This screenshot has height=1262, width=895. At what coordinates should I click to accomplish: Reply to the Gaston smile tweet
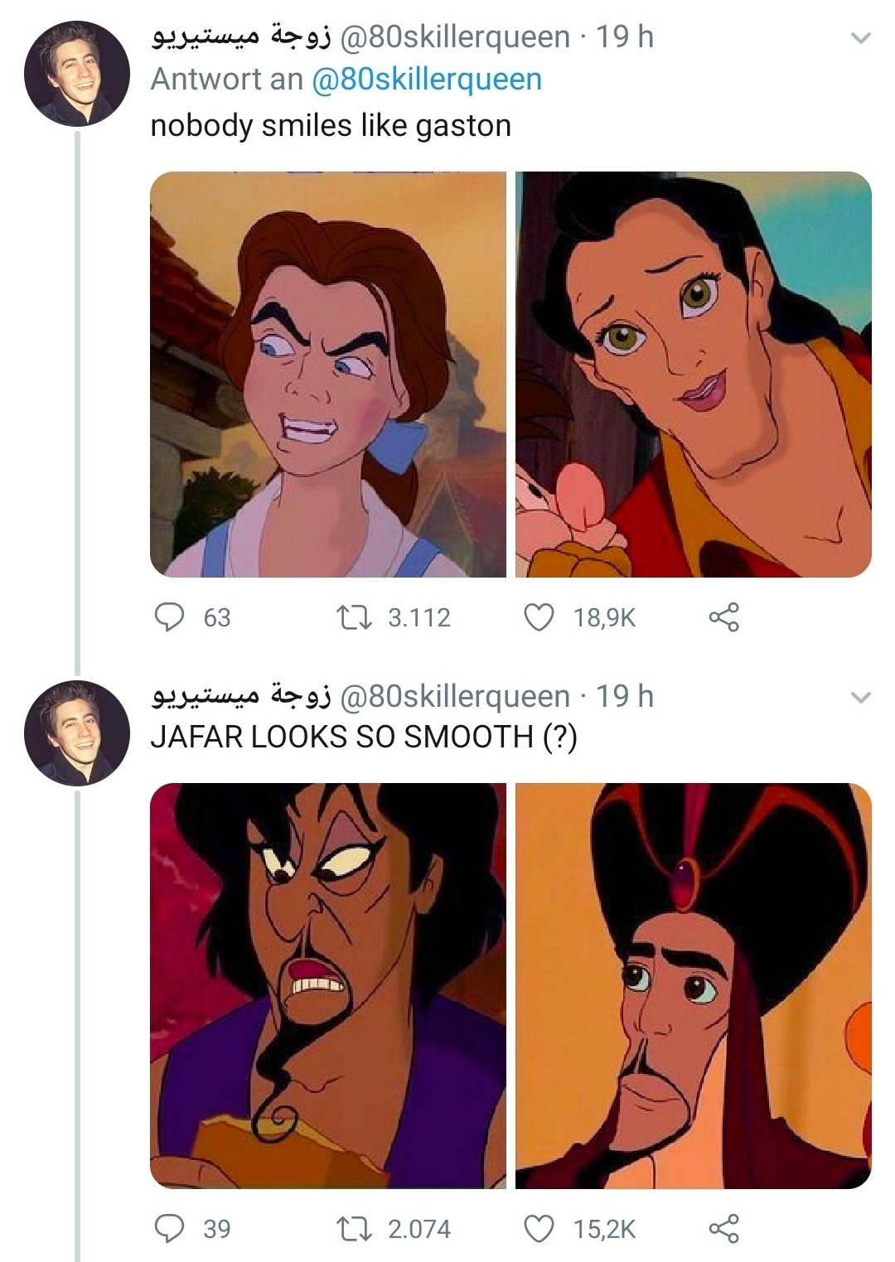coord(171,617)
